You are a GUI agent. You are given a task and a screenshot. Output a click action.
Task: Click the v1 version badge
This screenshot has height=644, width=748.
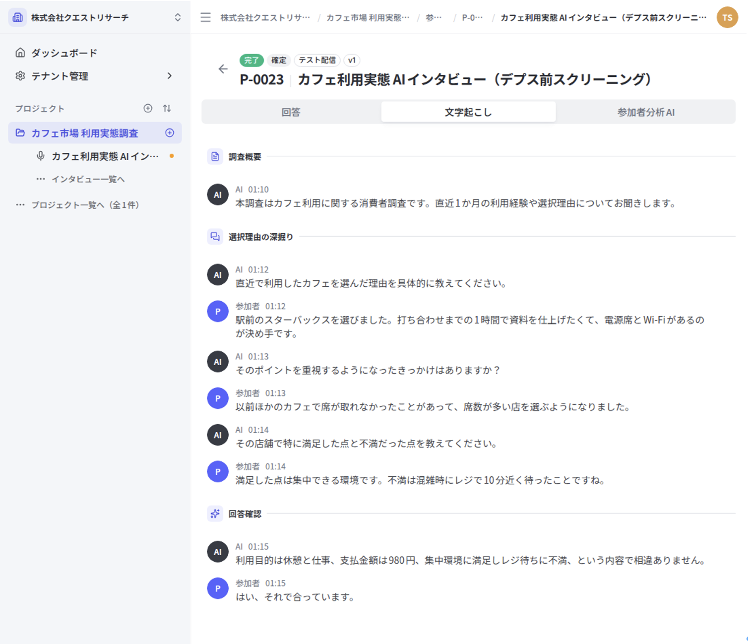point(352,60)
